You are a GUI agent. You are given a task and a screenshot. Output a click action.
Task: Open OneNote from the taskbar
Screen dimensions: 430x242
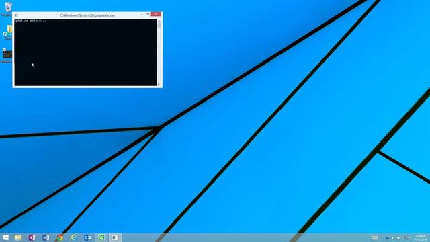pyautogui.click(x=32, y=237)
